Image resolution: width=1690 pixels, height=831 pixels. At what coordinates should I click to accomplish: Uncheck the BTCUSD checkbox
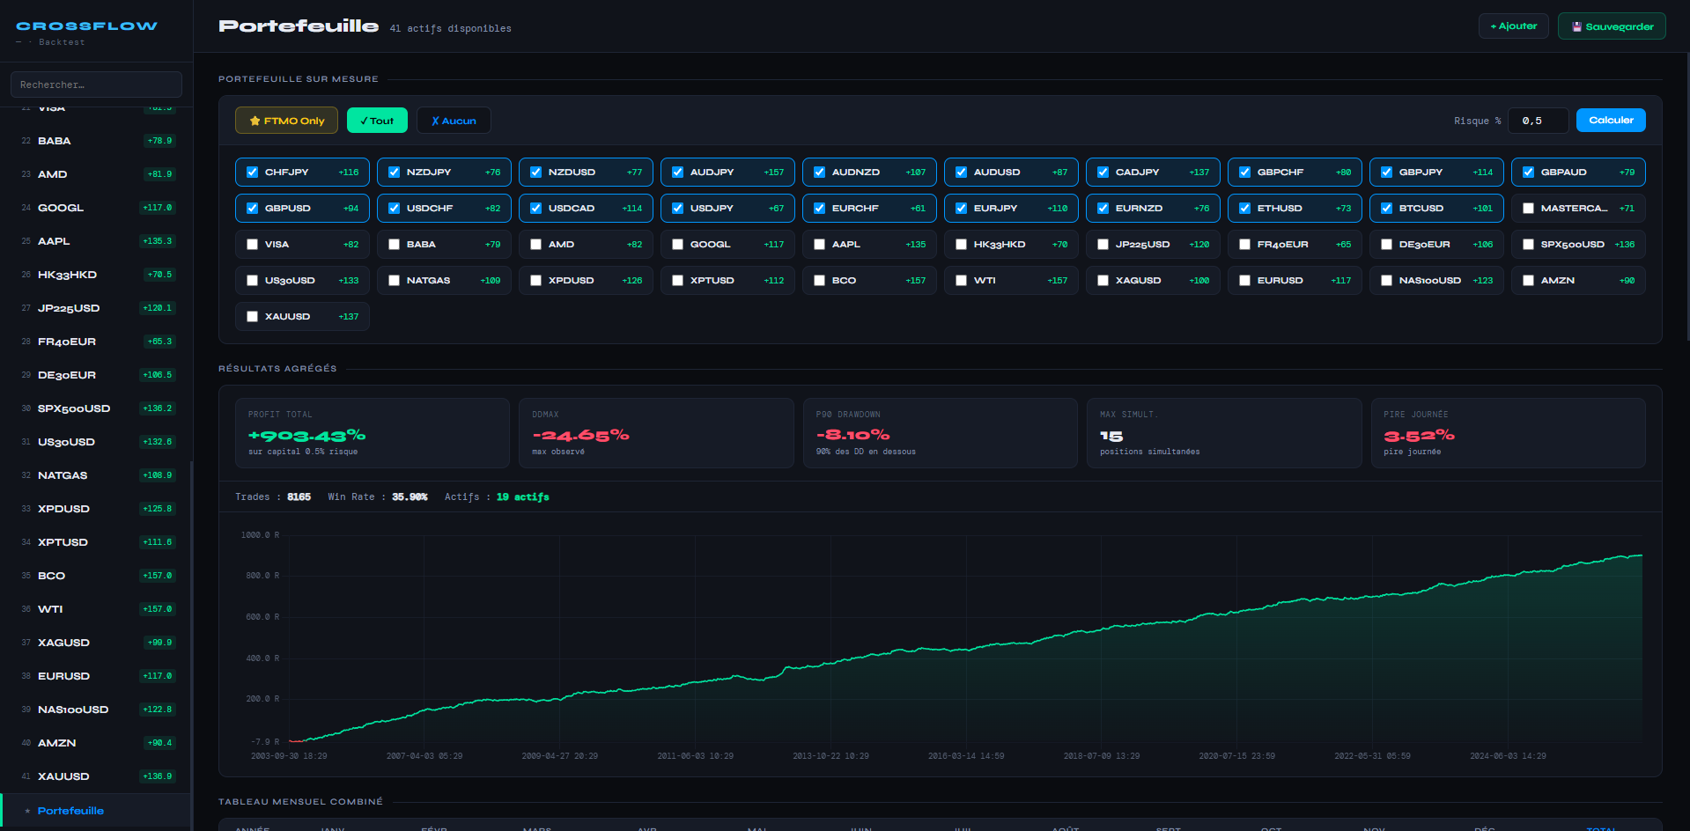1387,209
